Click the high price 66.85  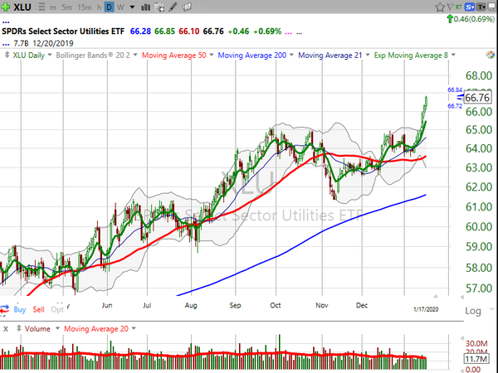(164, 31)
